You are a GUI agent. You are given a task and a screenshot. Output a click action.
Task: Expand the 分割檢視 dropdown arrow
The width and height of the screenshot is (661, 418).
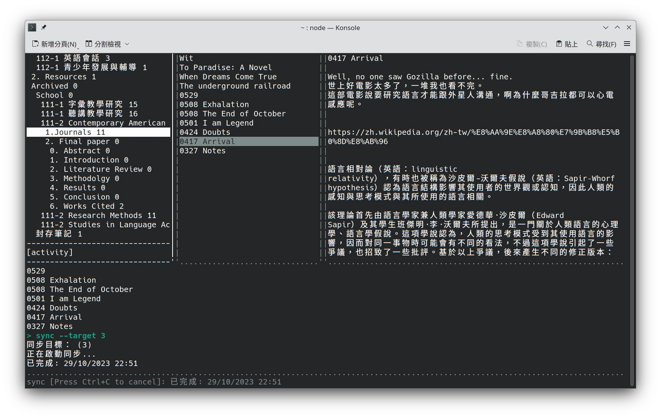(x=127, y=44)
